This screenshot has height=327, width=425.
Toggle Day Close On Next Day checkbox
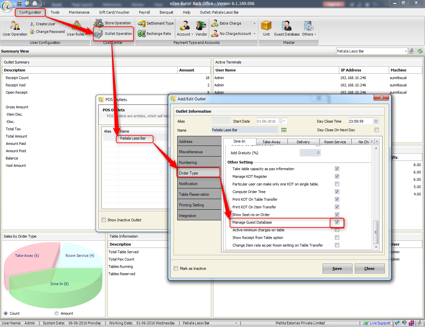pyautogui.click(x=376, y=130)
